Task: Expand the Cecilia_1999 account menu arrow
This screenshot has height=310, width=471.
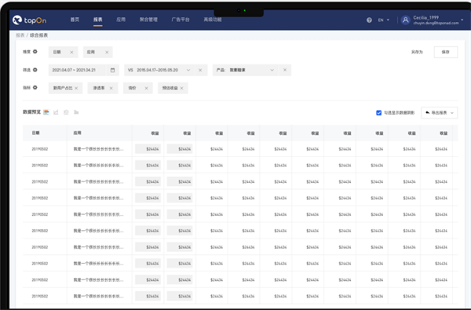Action: [462, 20]
